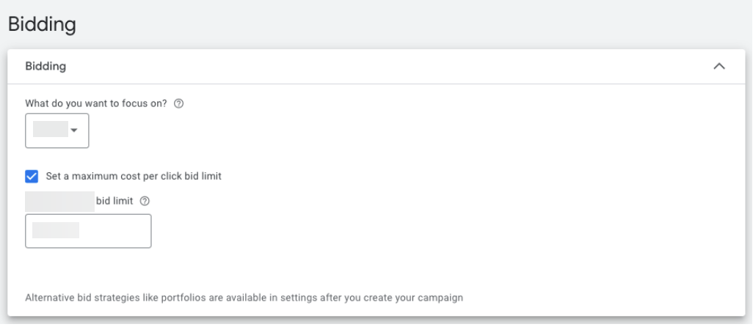The image size is (753, 327).
Task: Open the focus selection dropdown box
Action: (57, 131)
